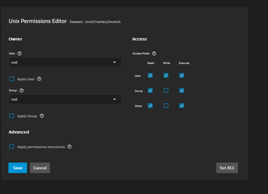Click the Owner section heading
The height and width of the screenshot is (194, 268).
click(x=15, y=39)
